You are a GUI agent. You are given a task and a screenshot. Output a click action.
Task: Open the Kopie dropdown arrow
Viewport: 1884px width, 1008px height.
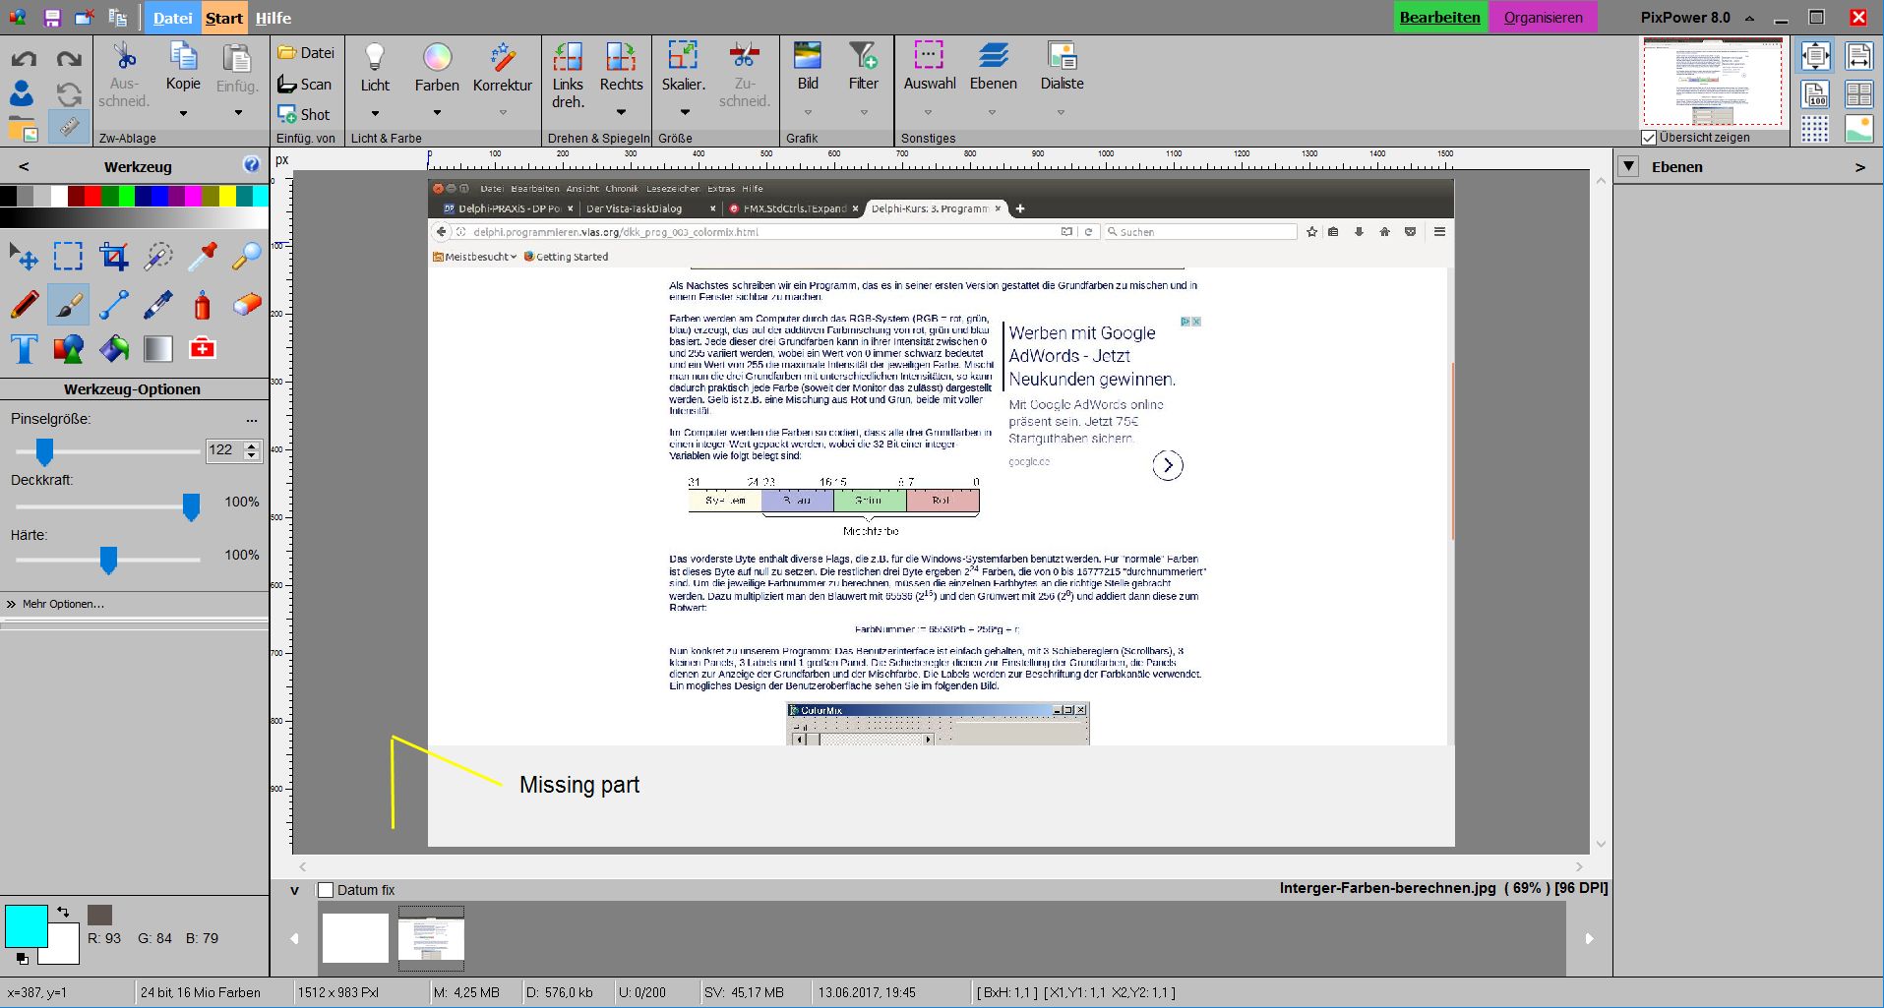tap(183, 113)
